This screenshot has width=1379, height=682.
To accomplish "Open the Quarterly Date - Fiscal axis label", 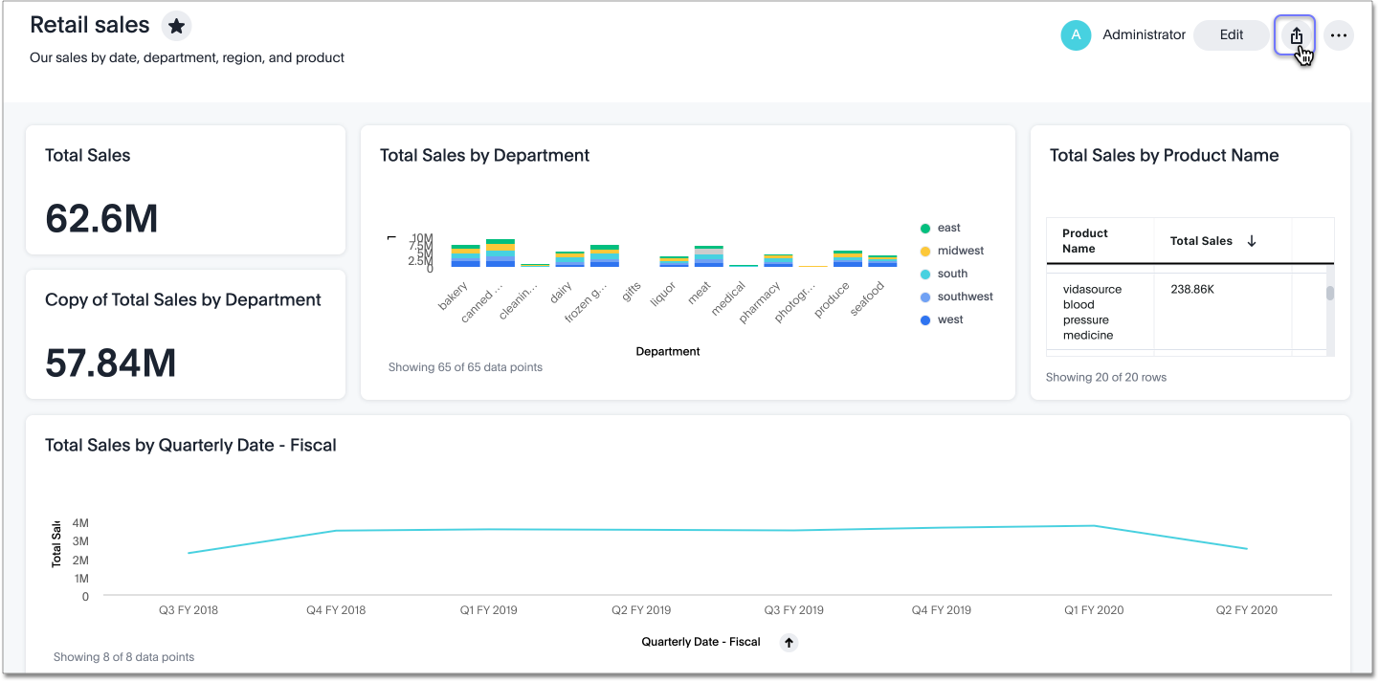I will [x=701, y=642].
